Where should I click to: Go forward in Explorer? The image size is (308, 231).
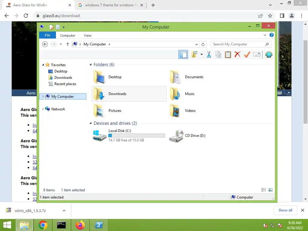pos(54,44)
